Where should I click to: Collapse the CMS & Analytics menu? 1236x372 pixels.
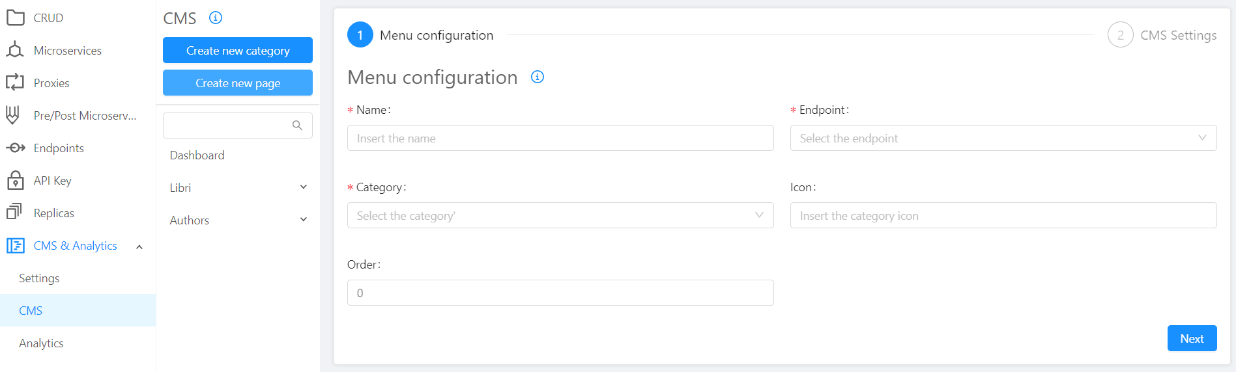pos(139,246)
